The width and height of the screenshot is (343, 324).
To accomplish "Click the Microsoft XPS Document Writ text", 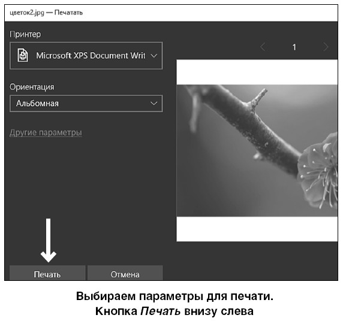I will pos(91,56).
